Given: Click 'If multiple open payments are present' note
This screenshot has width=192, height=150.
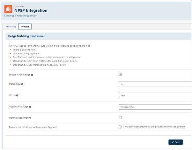Looking at the screenshot, I should point(154,127).
